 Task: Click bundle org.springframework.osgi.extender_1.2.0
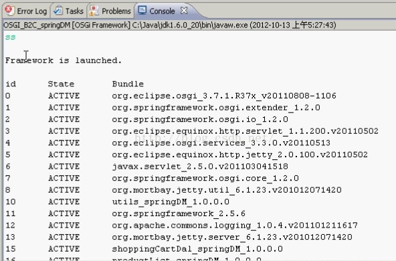click(216, 108)
